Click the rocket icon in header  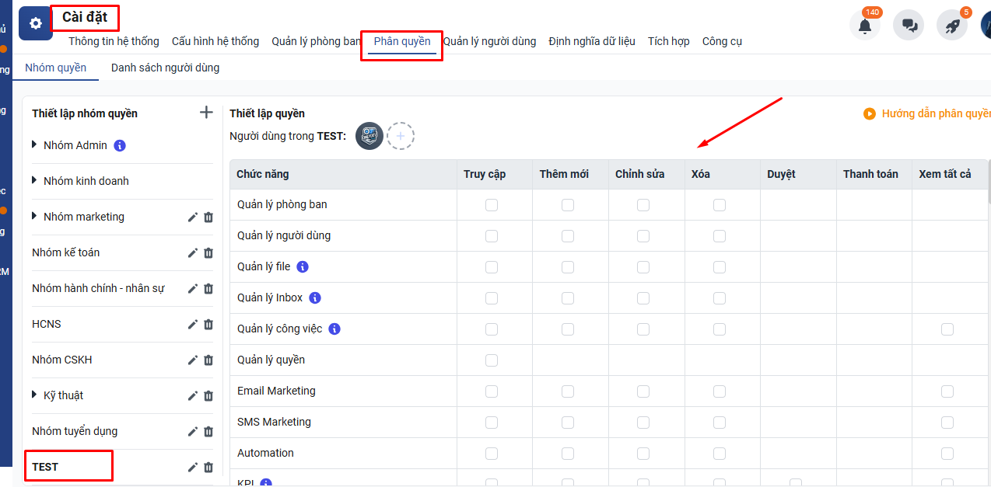coord(951,26)
